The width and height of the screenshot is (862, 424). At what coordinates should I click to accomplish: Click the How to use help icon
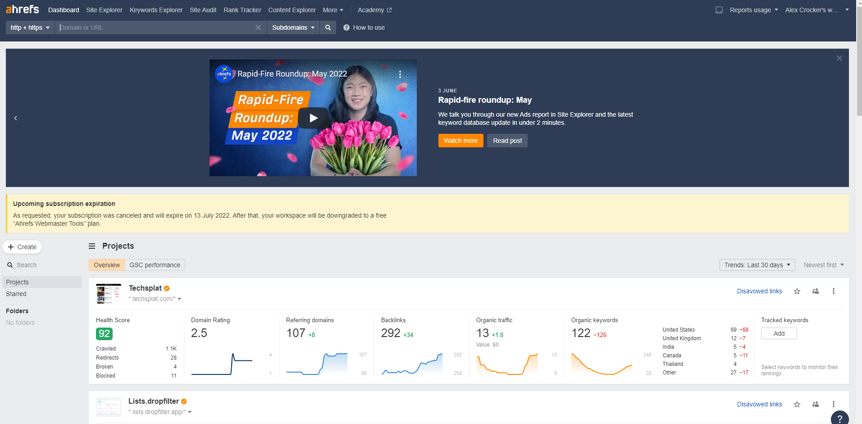[347, 27]
